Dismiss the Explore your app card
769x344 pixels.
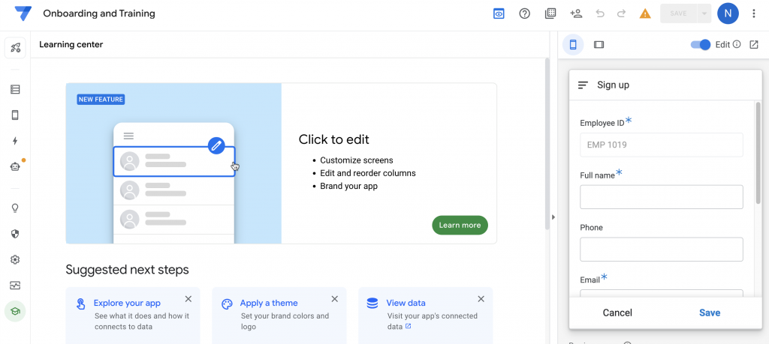(188, 299)
